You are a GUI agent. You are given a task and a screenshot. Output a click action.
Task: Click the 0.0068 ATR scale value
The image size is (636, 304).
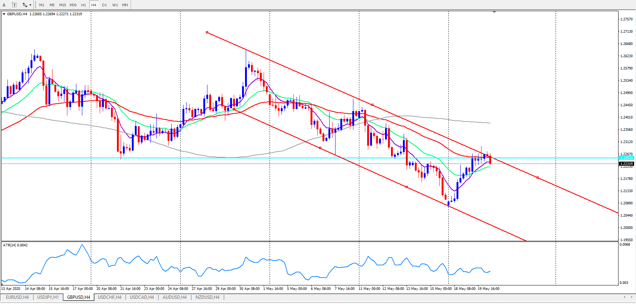625,245
